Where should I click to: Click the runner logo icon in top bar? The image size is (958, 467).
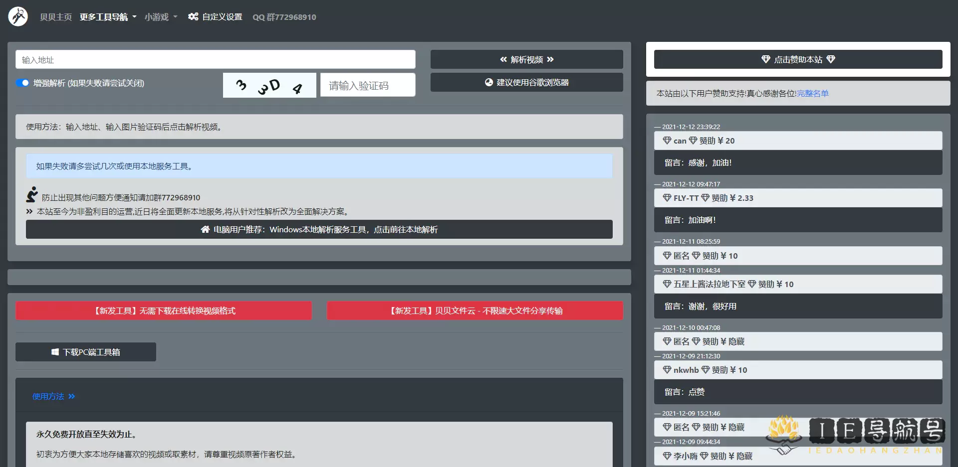point(18,15)
